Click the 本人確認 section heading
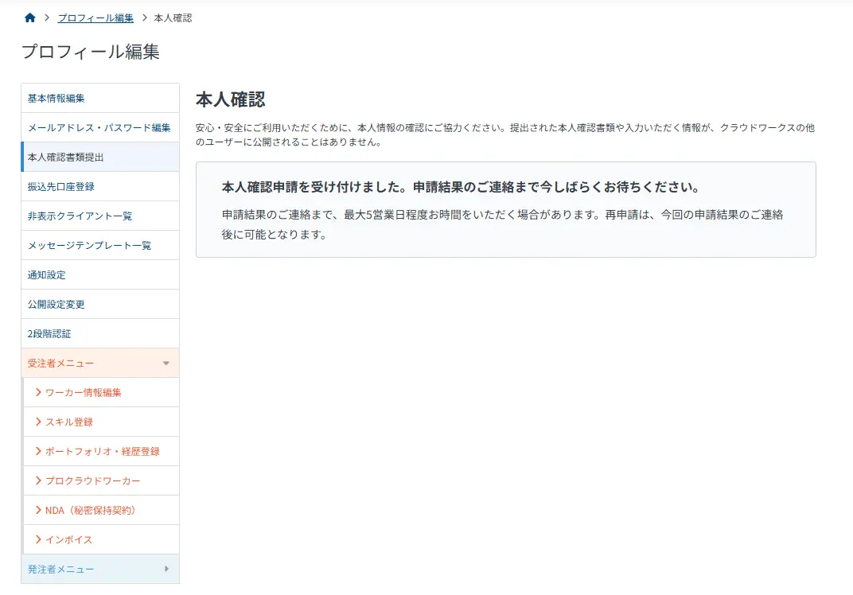This screenshot has height=595, width=853. tap(231, 99)
